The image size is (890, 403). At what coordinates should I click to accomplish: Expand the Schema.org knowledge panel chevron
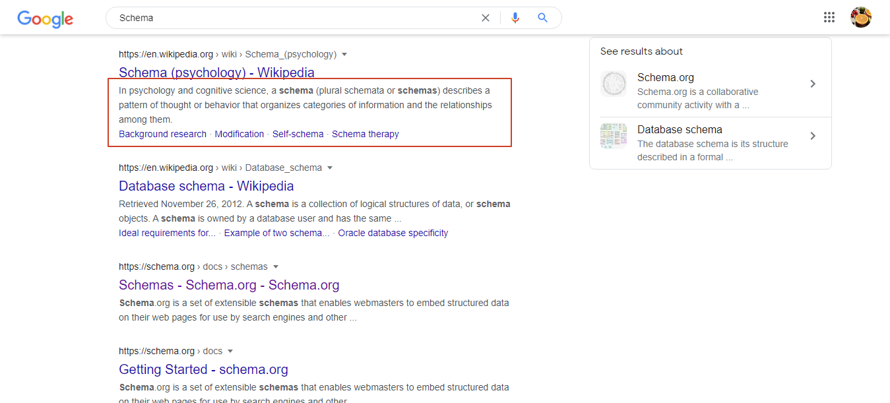(x=812, y=84)
